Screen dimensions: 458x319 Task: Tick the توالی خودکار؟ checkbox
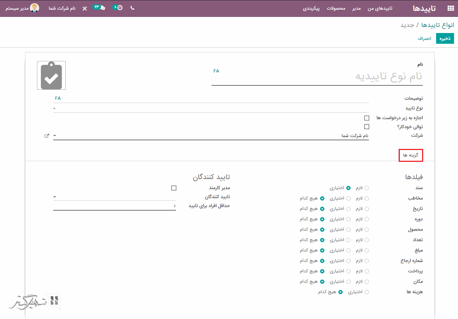[x=366, y=127]
